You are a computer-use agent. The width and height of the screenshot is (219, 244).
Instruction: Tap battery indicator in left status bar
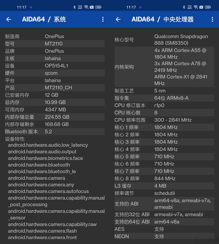tap(98, 7)
